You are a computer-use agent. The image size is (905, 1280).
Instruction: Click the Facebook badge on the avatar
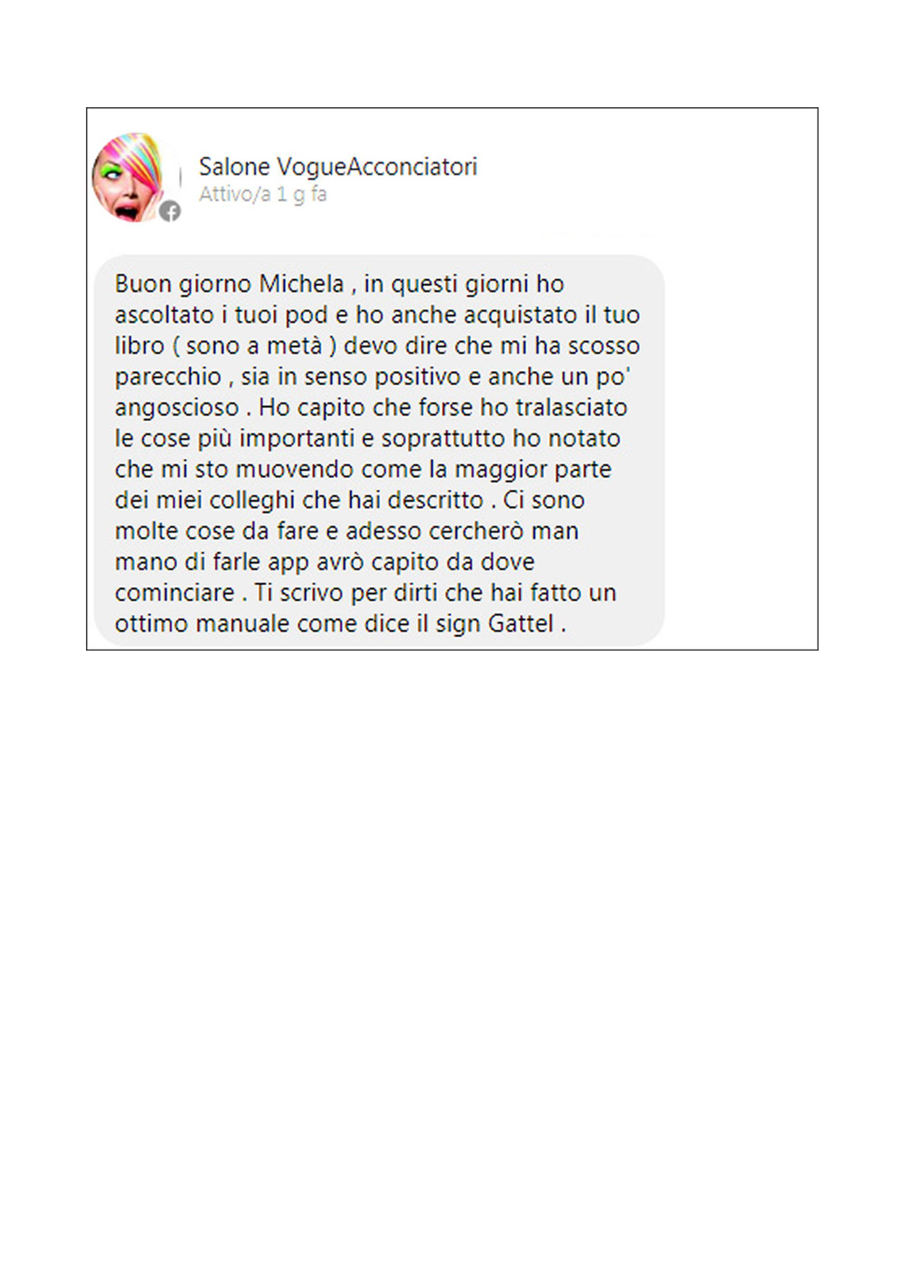[x=170, y=211]
